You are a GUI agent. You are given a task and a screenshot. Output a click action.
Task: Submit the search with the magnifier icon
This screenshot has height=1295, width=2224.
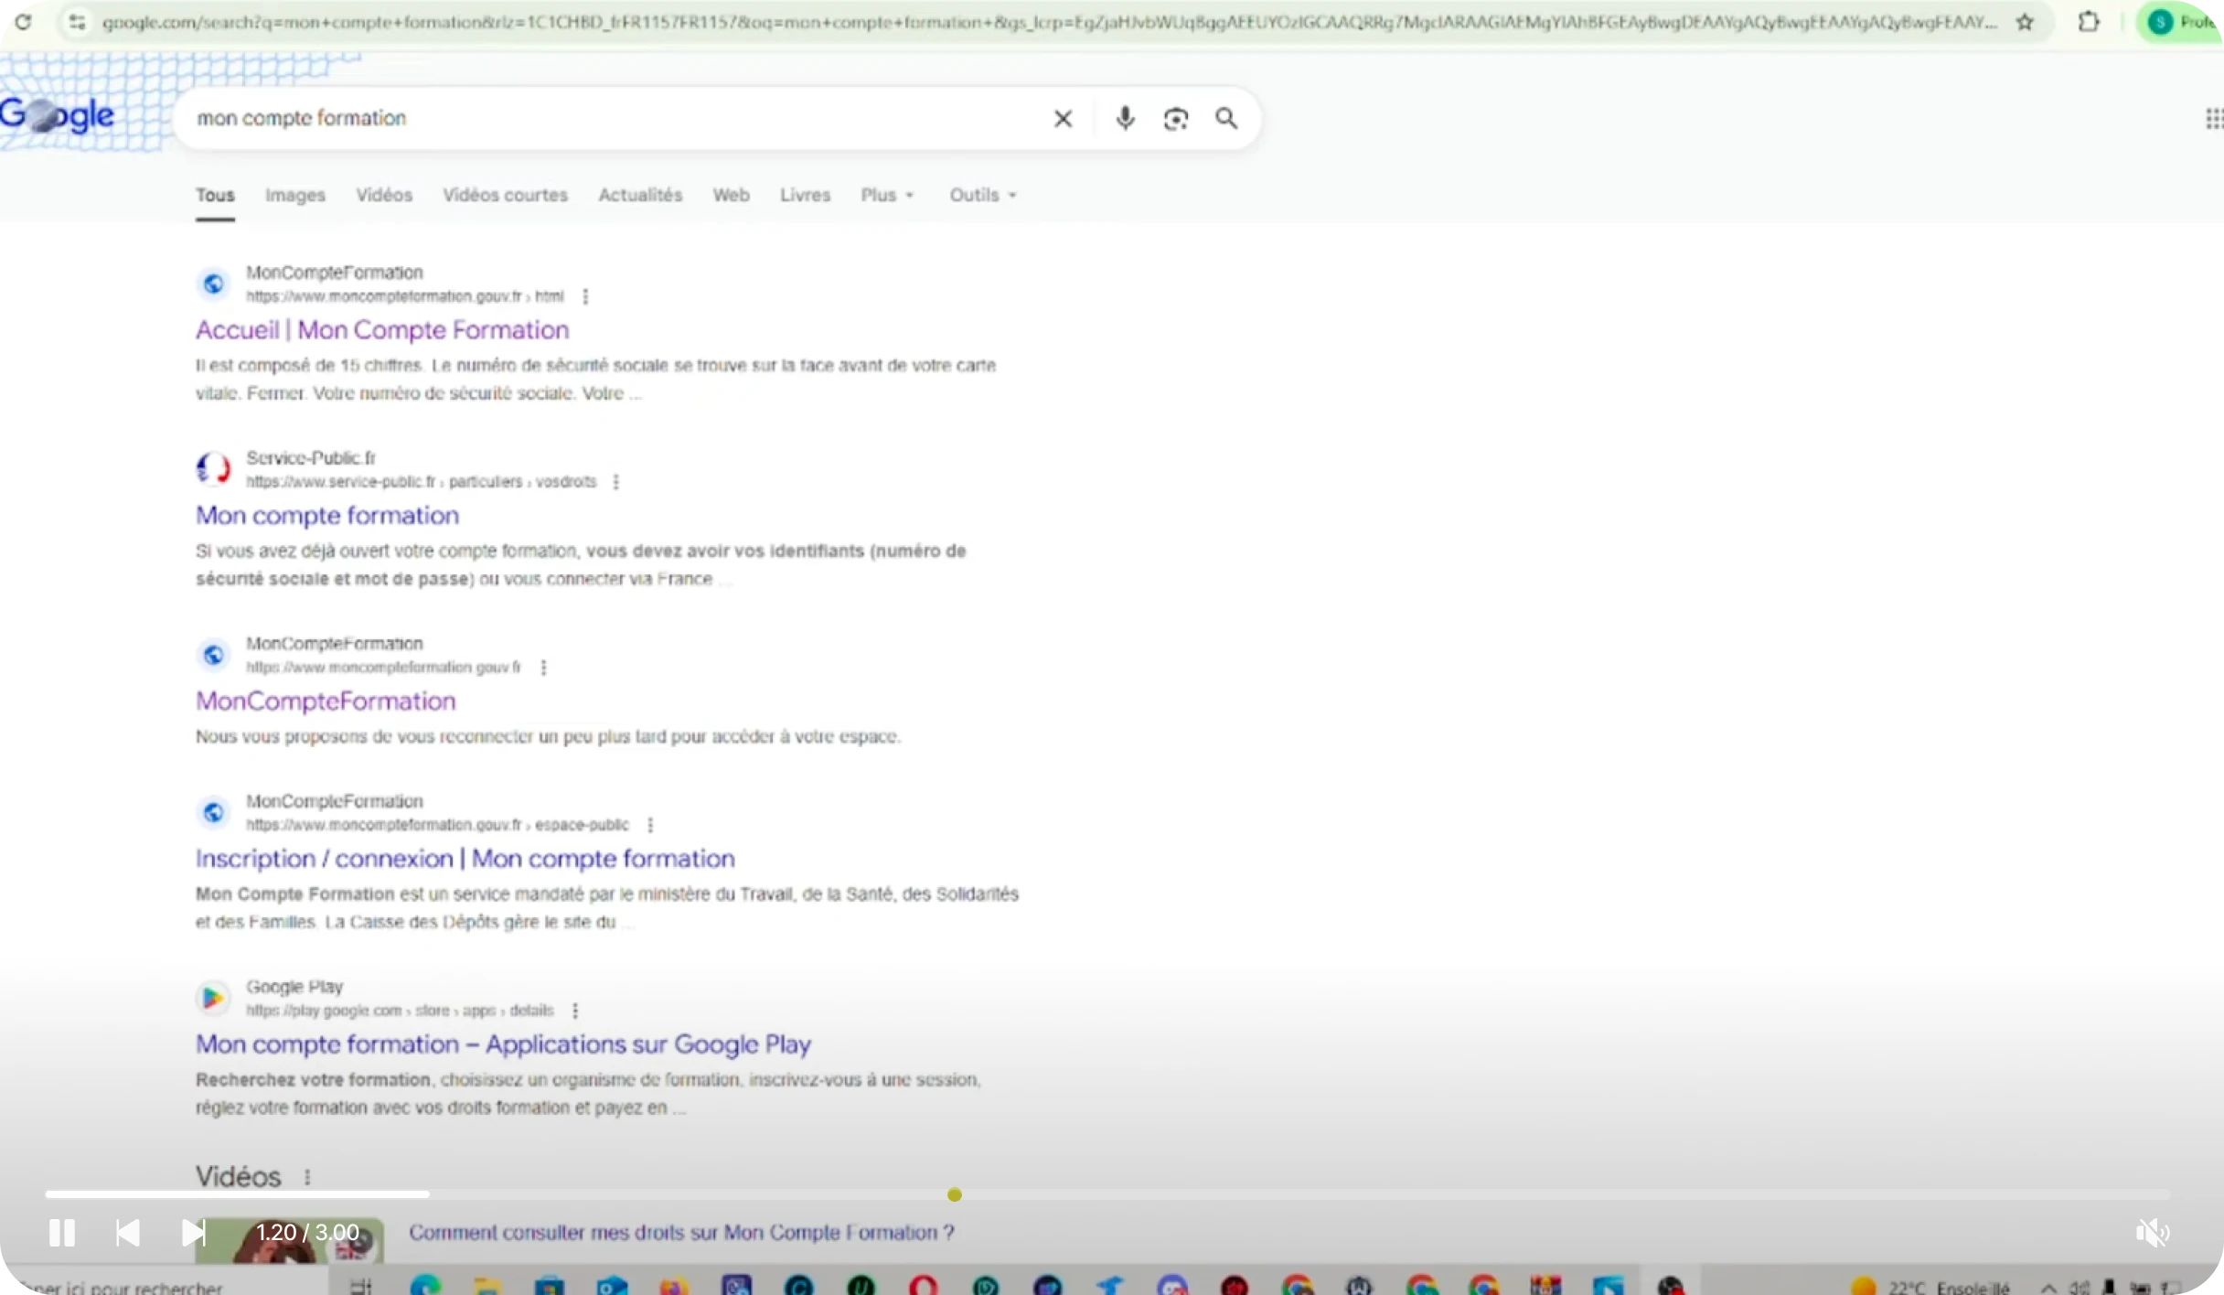click(x=1226, y=118)
